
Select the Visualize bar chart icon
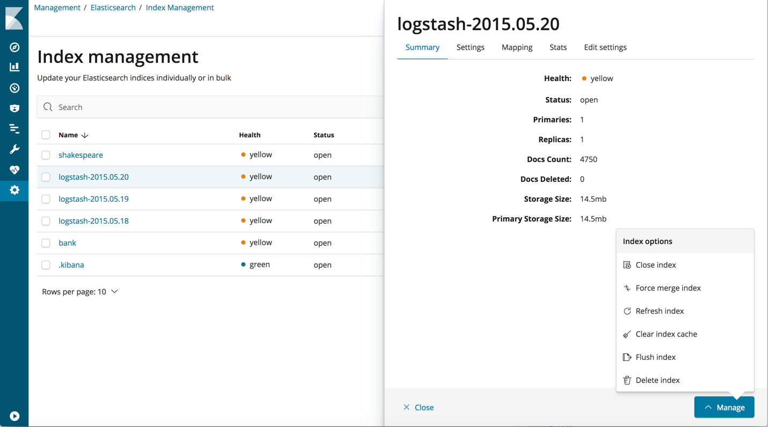tap(14, 68)
